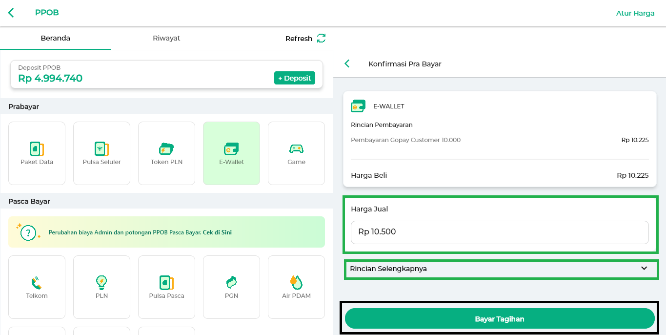Open the Token PLN option

coord(166,153)
